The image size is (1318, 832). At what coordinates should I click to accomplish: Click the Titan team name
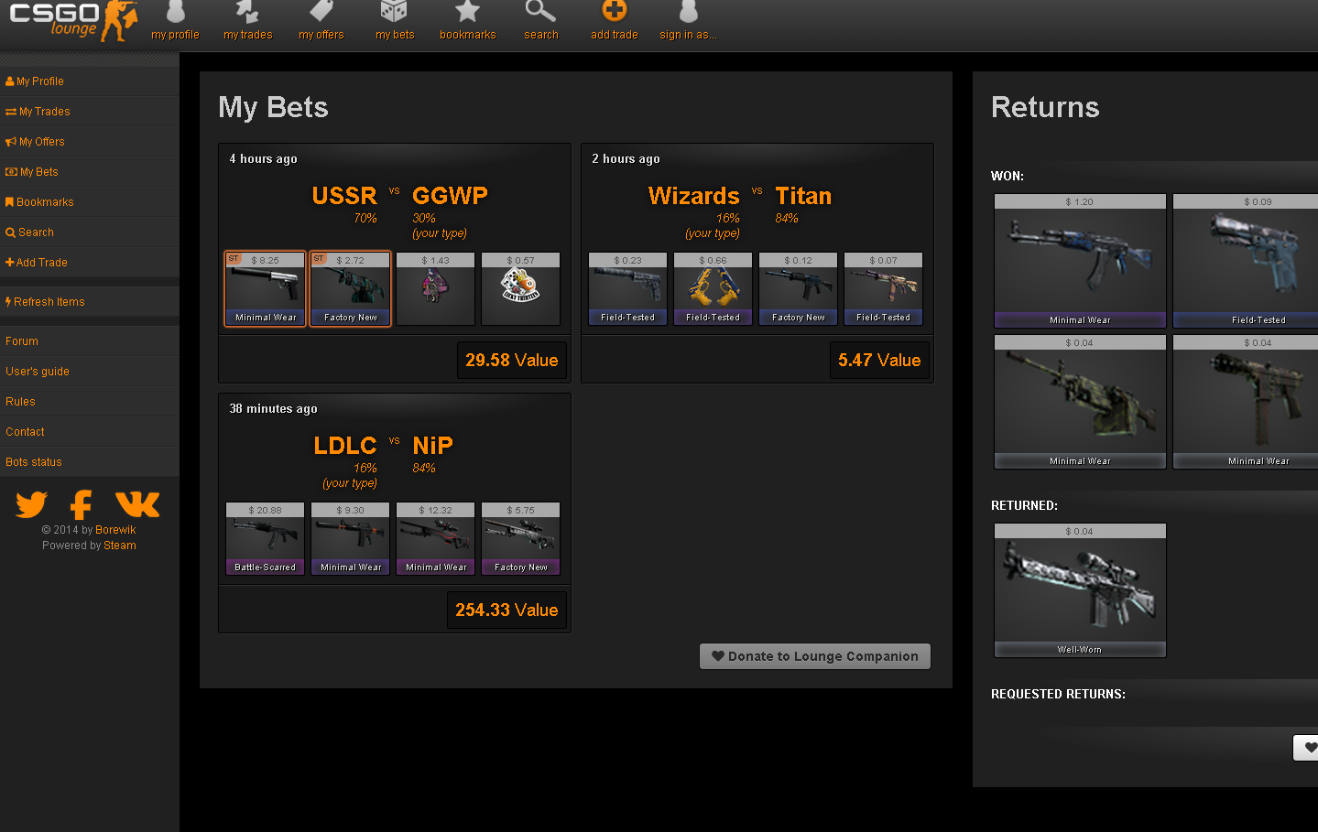(803, 196)
